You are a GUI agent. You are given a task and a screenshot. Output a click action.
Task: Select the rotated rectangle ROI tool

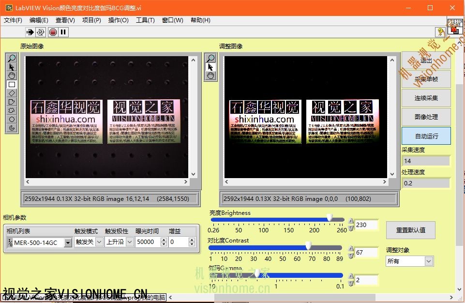point(12,93)
